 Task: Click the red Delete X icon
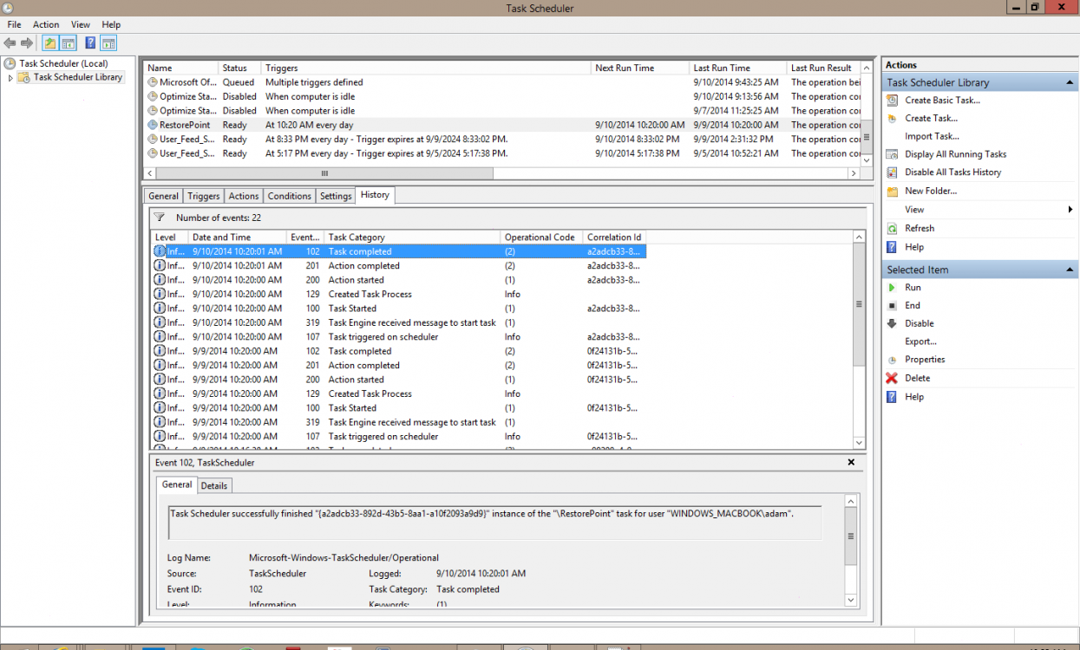(x=892, y=379)
